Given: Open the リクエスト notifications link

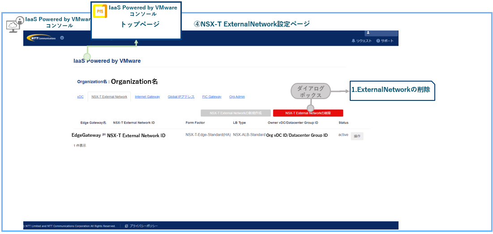Looking at the screenshot, I should tap(361, 41).
